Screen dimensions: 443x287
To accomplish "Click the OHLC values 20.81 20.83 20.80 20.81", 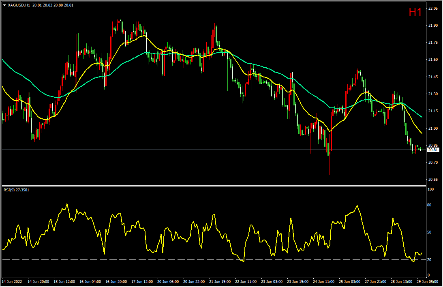I will (x=53, y=5).
